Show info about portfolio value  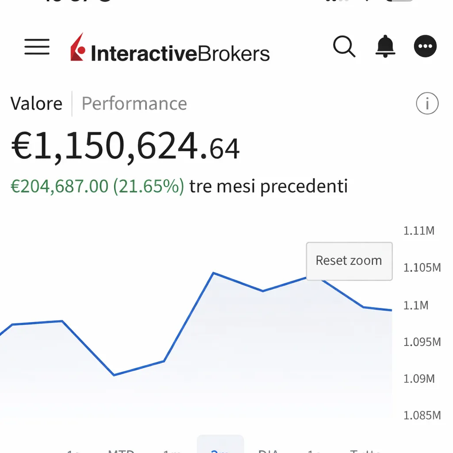[427, 104]
